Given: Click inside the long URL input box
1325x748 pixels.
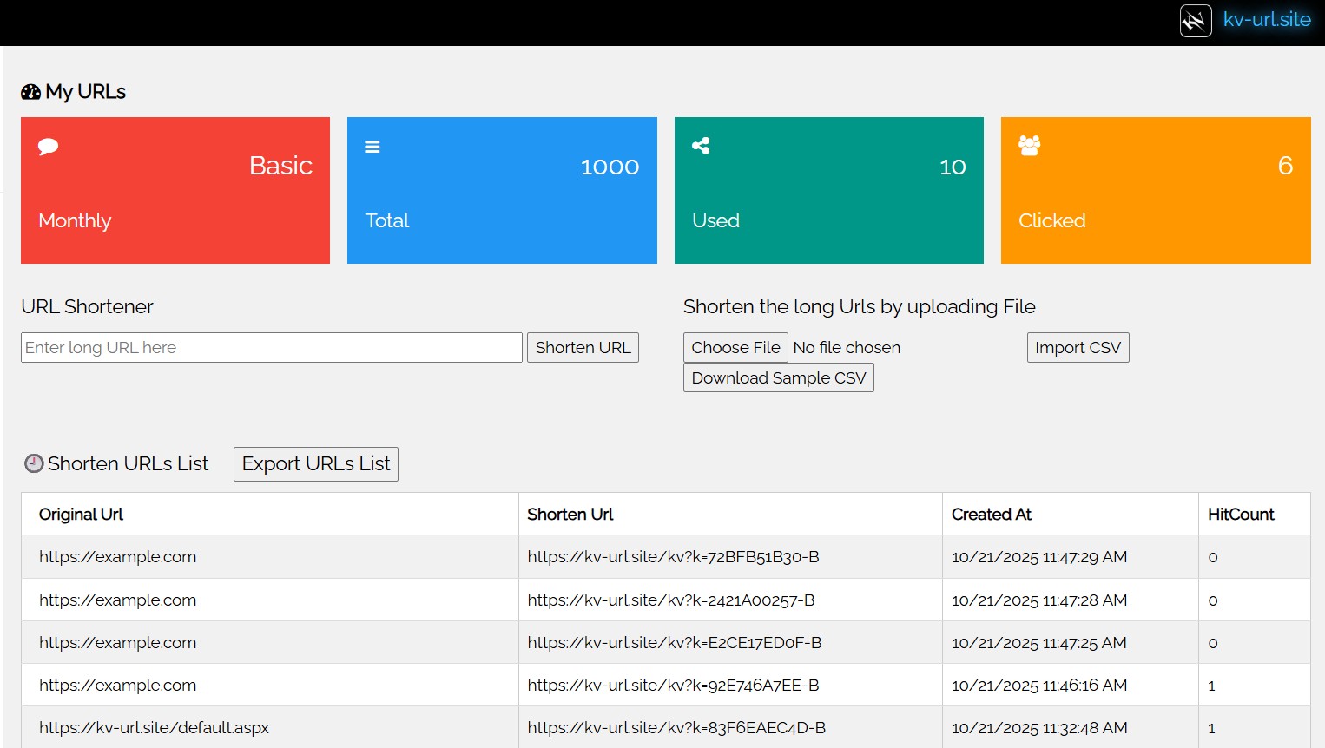Looking at the screenshot, I should [271, 347].
